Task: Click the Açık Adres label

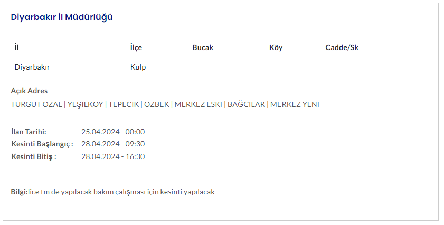Action: pyautogui.click(x=29, y=91)
